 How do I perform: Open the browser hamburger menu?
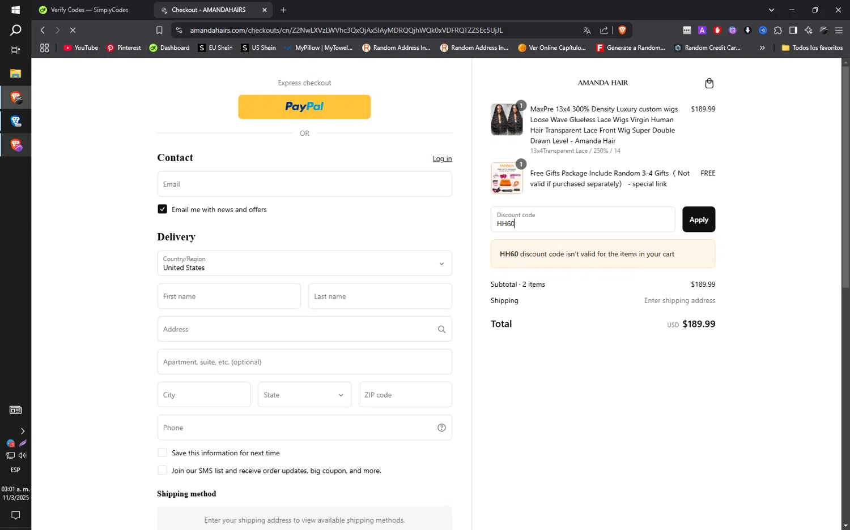point(839,31)
